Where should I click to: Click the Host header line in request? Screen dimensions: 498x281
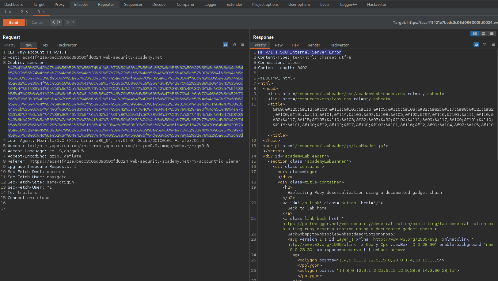tap(85, 57)
